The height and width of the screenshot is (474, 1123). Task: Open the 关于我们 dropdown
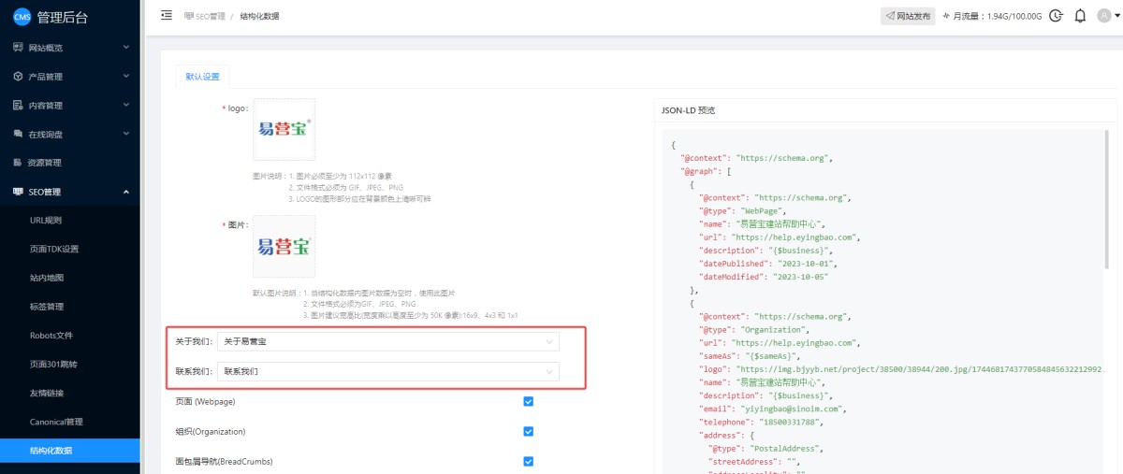387,341
